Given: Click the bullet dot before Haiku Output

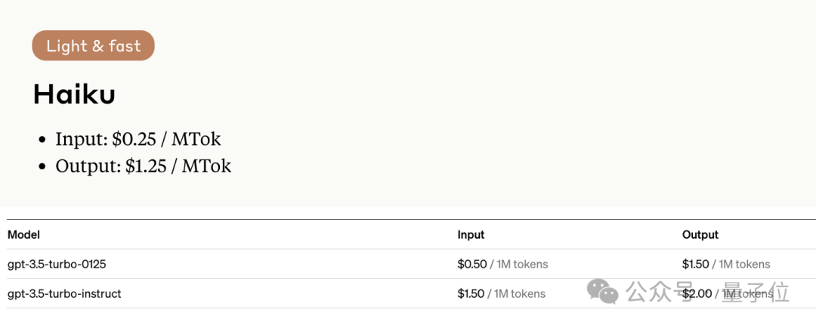Looking at the screenshot, I should pyautogui.click(x=42, y=167).
